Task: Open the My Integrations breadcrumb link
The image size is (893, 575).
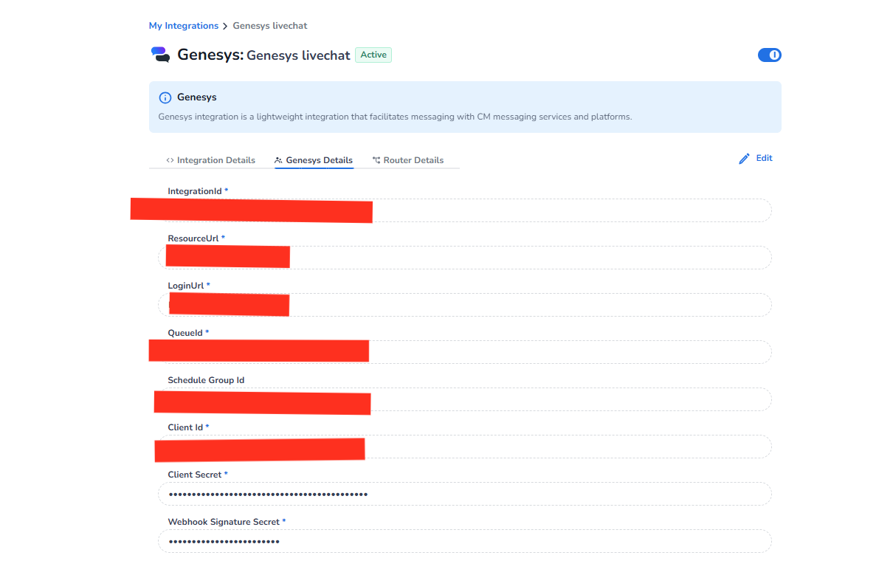Action: click(x=184, y=26)
